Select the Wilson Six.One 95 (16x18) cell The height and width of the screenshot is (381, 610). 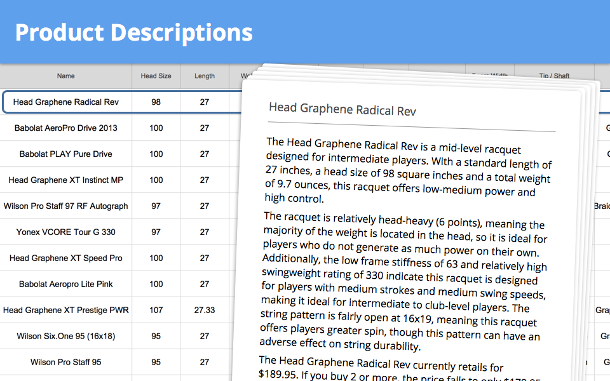[65, 337]
